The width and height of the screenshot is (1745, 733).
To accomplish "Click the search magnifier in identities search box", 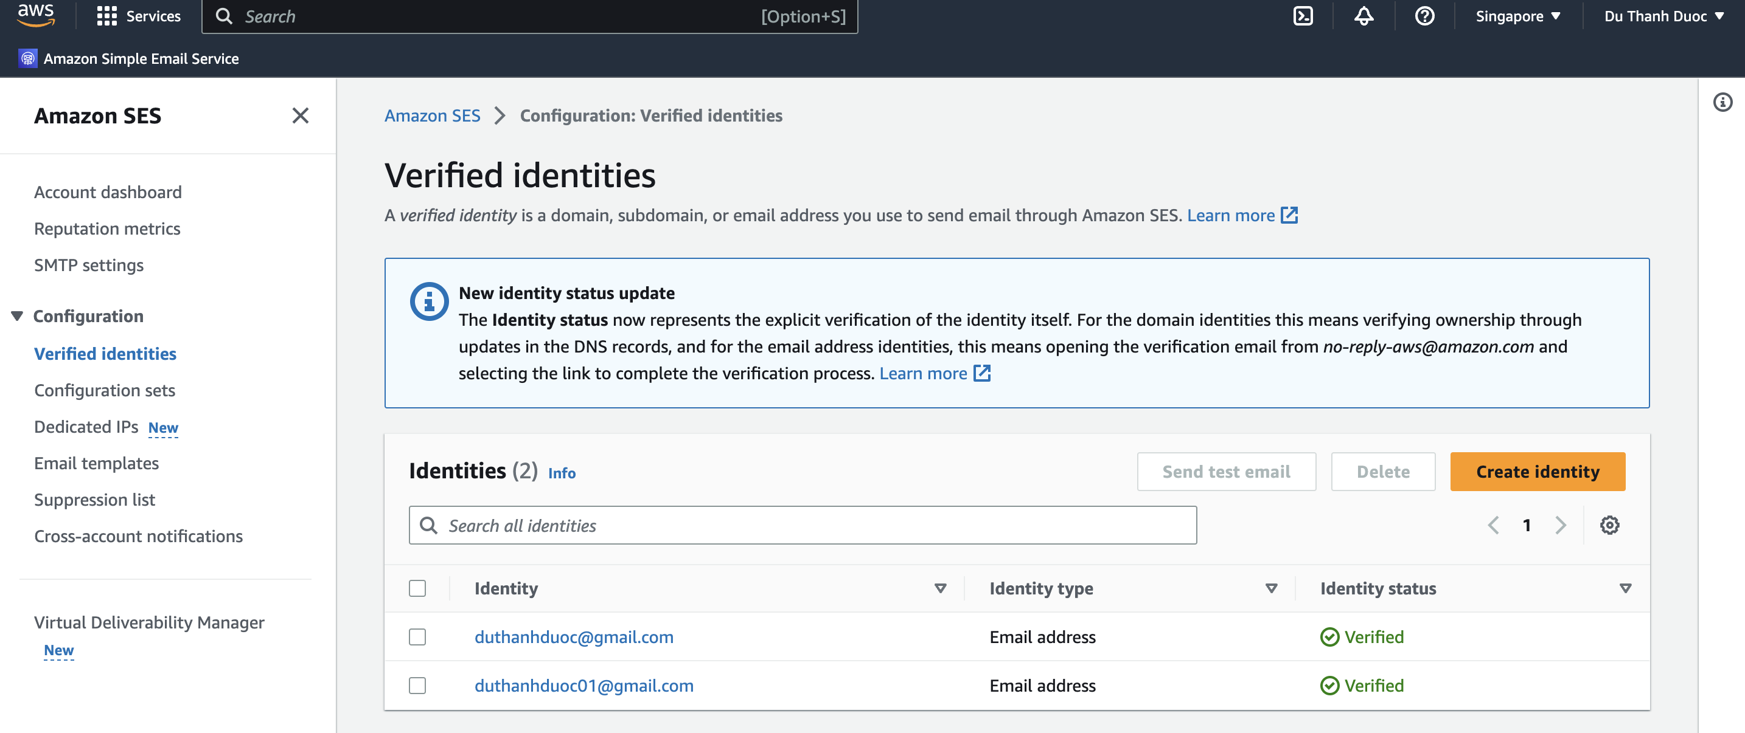I will click(x=429, y=525).
